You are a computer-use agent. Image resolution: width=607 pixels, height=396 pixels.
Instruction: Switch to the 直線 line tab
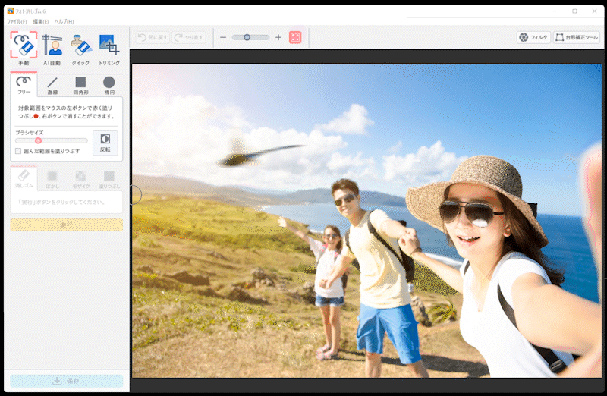coord(52,85)
